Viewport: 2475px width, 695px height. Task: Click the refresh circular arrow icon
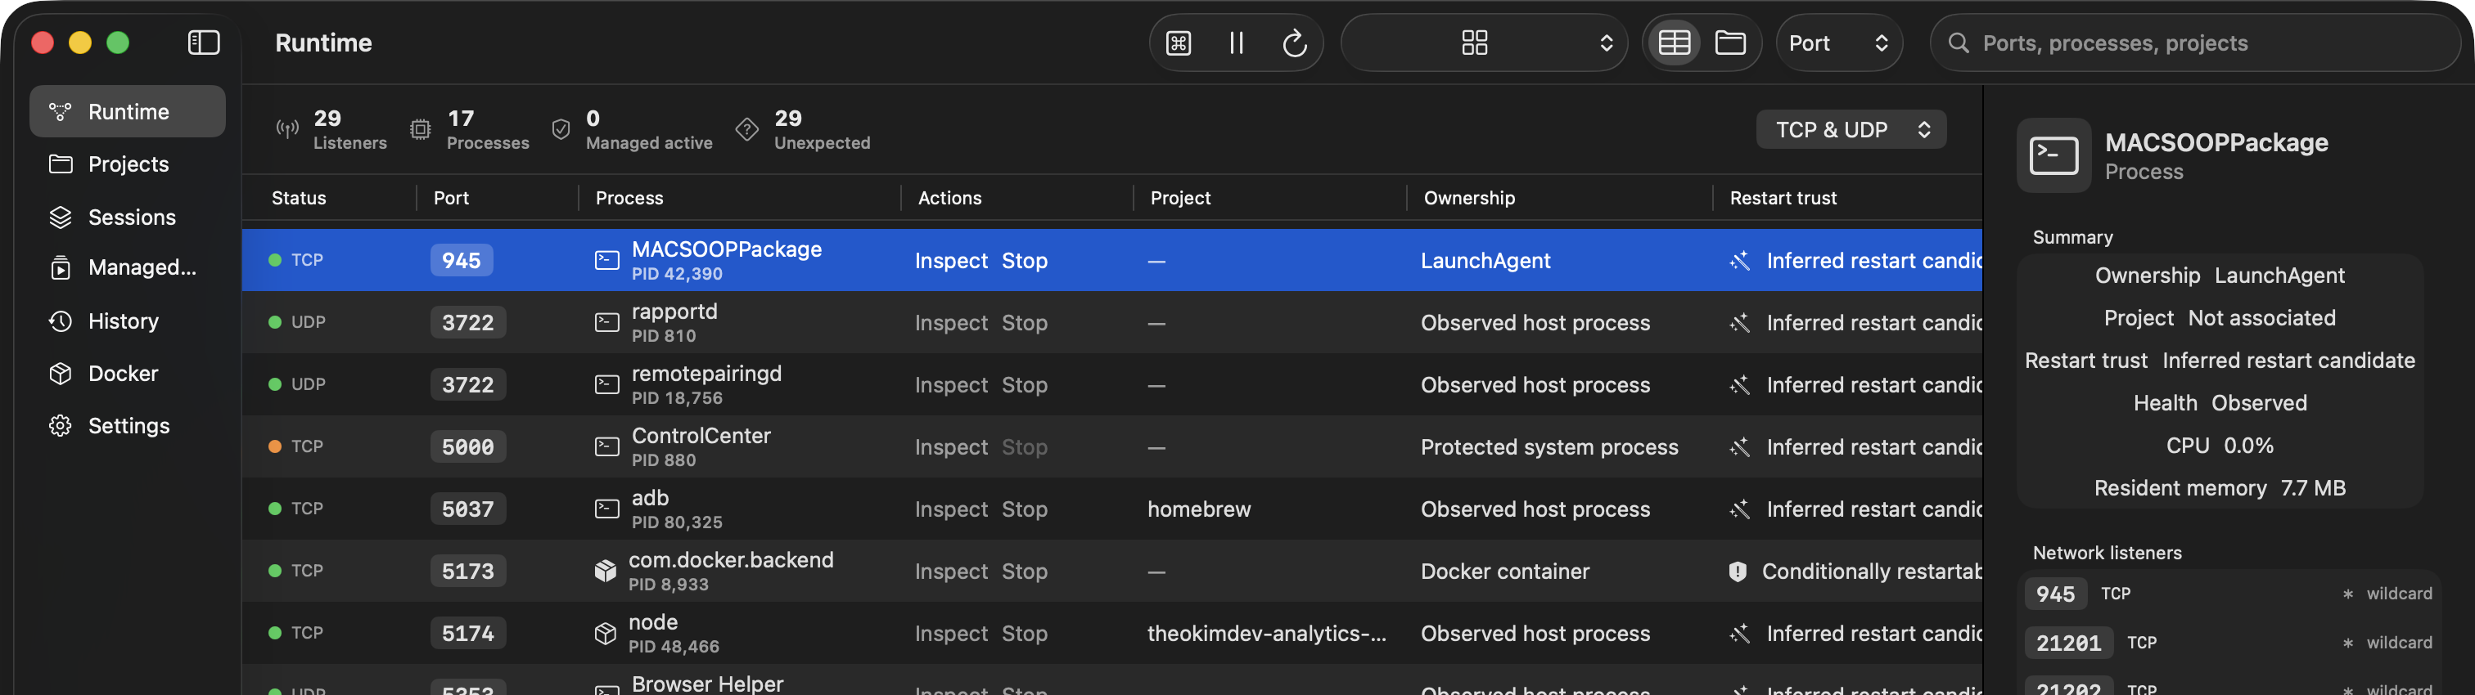pyautogui.click(x=1294, y=43)
